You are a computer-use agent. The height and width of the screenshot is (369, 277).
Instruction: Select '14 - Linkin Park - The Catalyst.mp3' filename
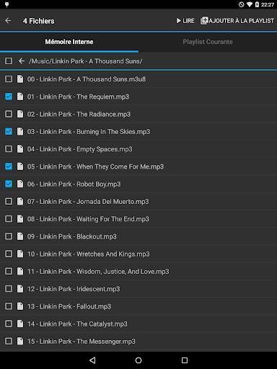[x=77, y=324]
